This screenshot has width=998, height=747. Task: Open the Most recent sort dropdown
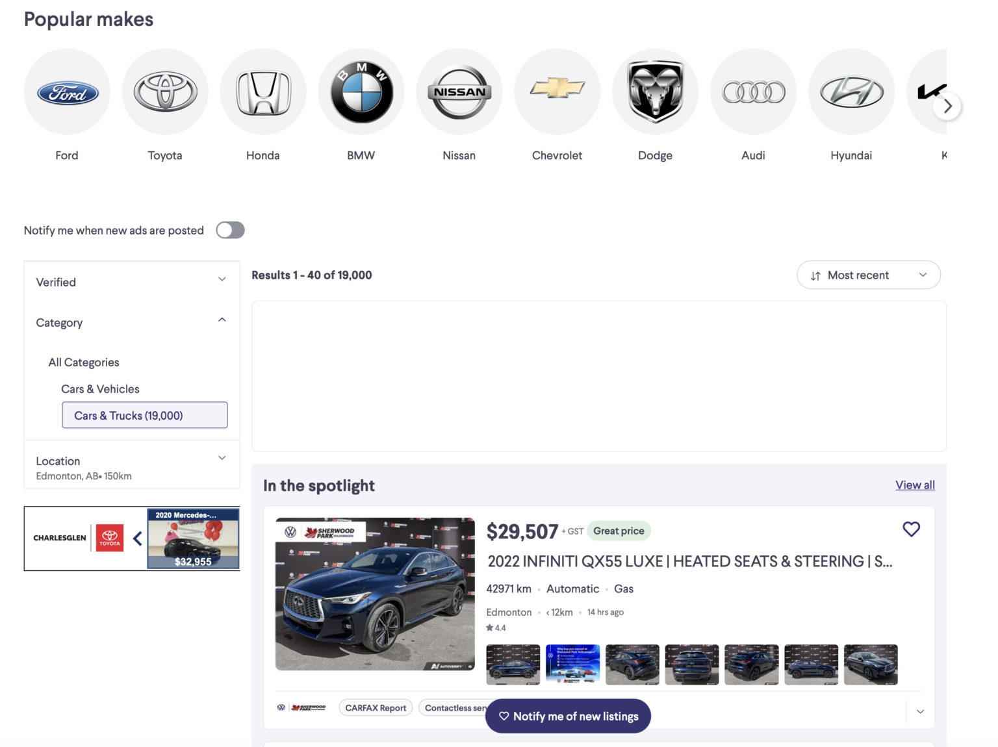click(868, 275)
